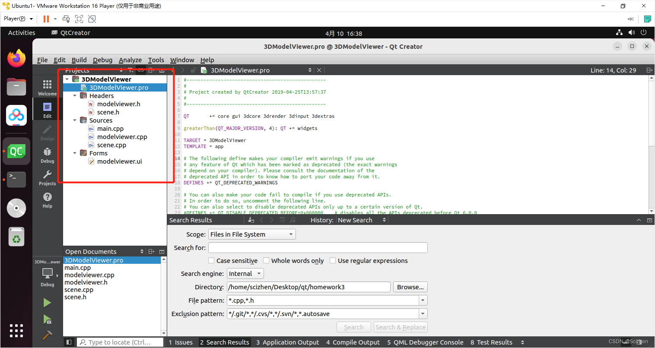Open File pattern dropdown arrow
The image size is (655, 348).
tap(423, 301)
